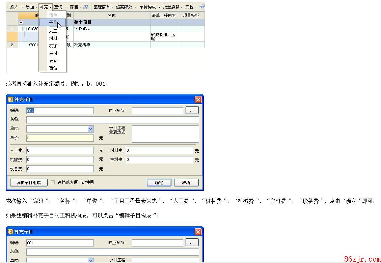Click the binoculars find icon in toolbar
This screenshot has width=381, height=263.
pos(86,7)
